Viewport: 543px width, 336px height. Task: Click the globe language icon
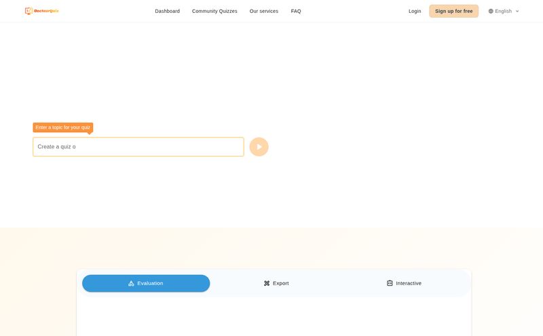tap(491, 11)
